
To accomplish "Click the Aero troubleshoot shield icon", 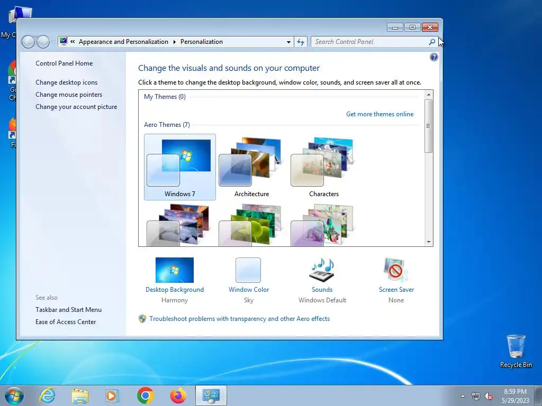I will click(x=142, y=319).
